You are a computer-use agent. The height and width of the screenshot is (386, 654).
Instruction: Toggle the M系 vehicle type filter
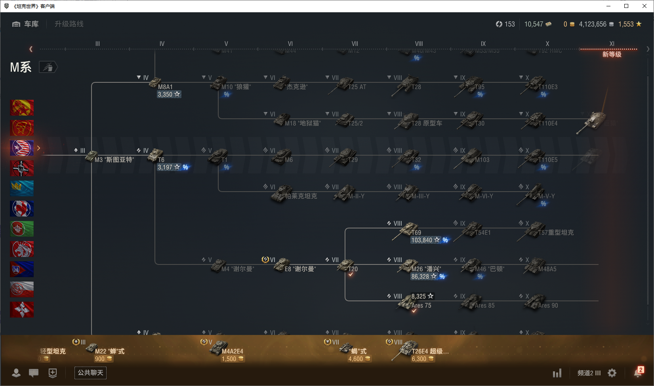48,67
